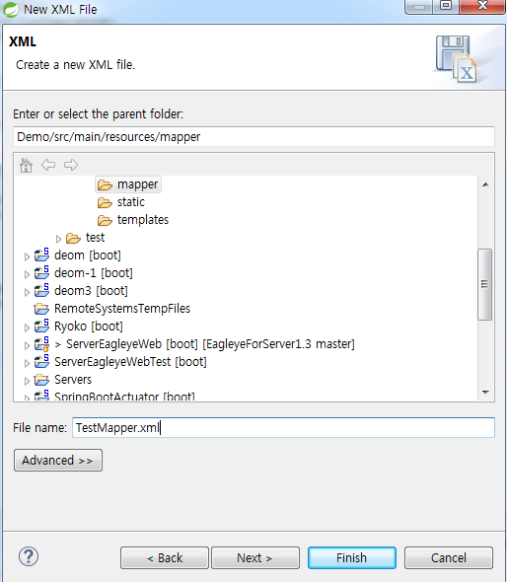Image resolution: width=507 pixels, height=582 pixels.
Task: Click the tree vertical scrollbar thumb
Action: point(484,284)
